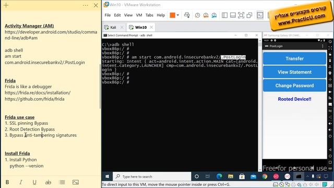Launch Microsoft Edge from the taskbar
Viewport: 334px width, 188px height.
coord(219,177)
